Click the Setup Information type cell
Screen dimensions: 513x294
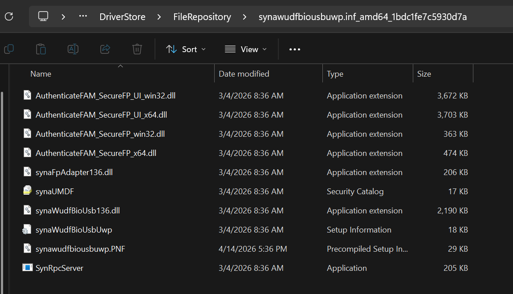pyautogui.click(x=359, y=230)
